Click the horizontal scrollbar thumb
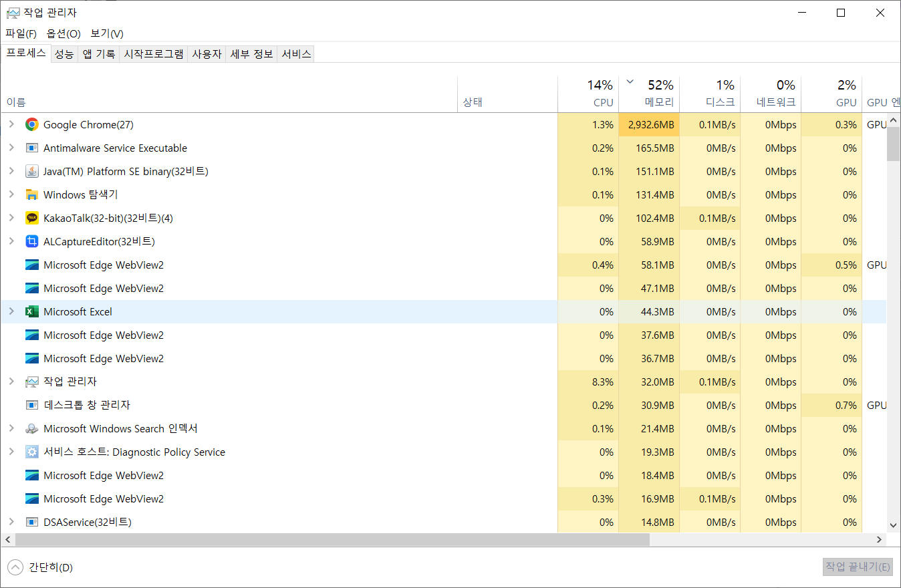The image size is (901, 588). pyautogui.click(x=332, y=539)
